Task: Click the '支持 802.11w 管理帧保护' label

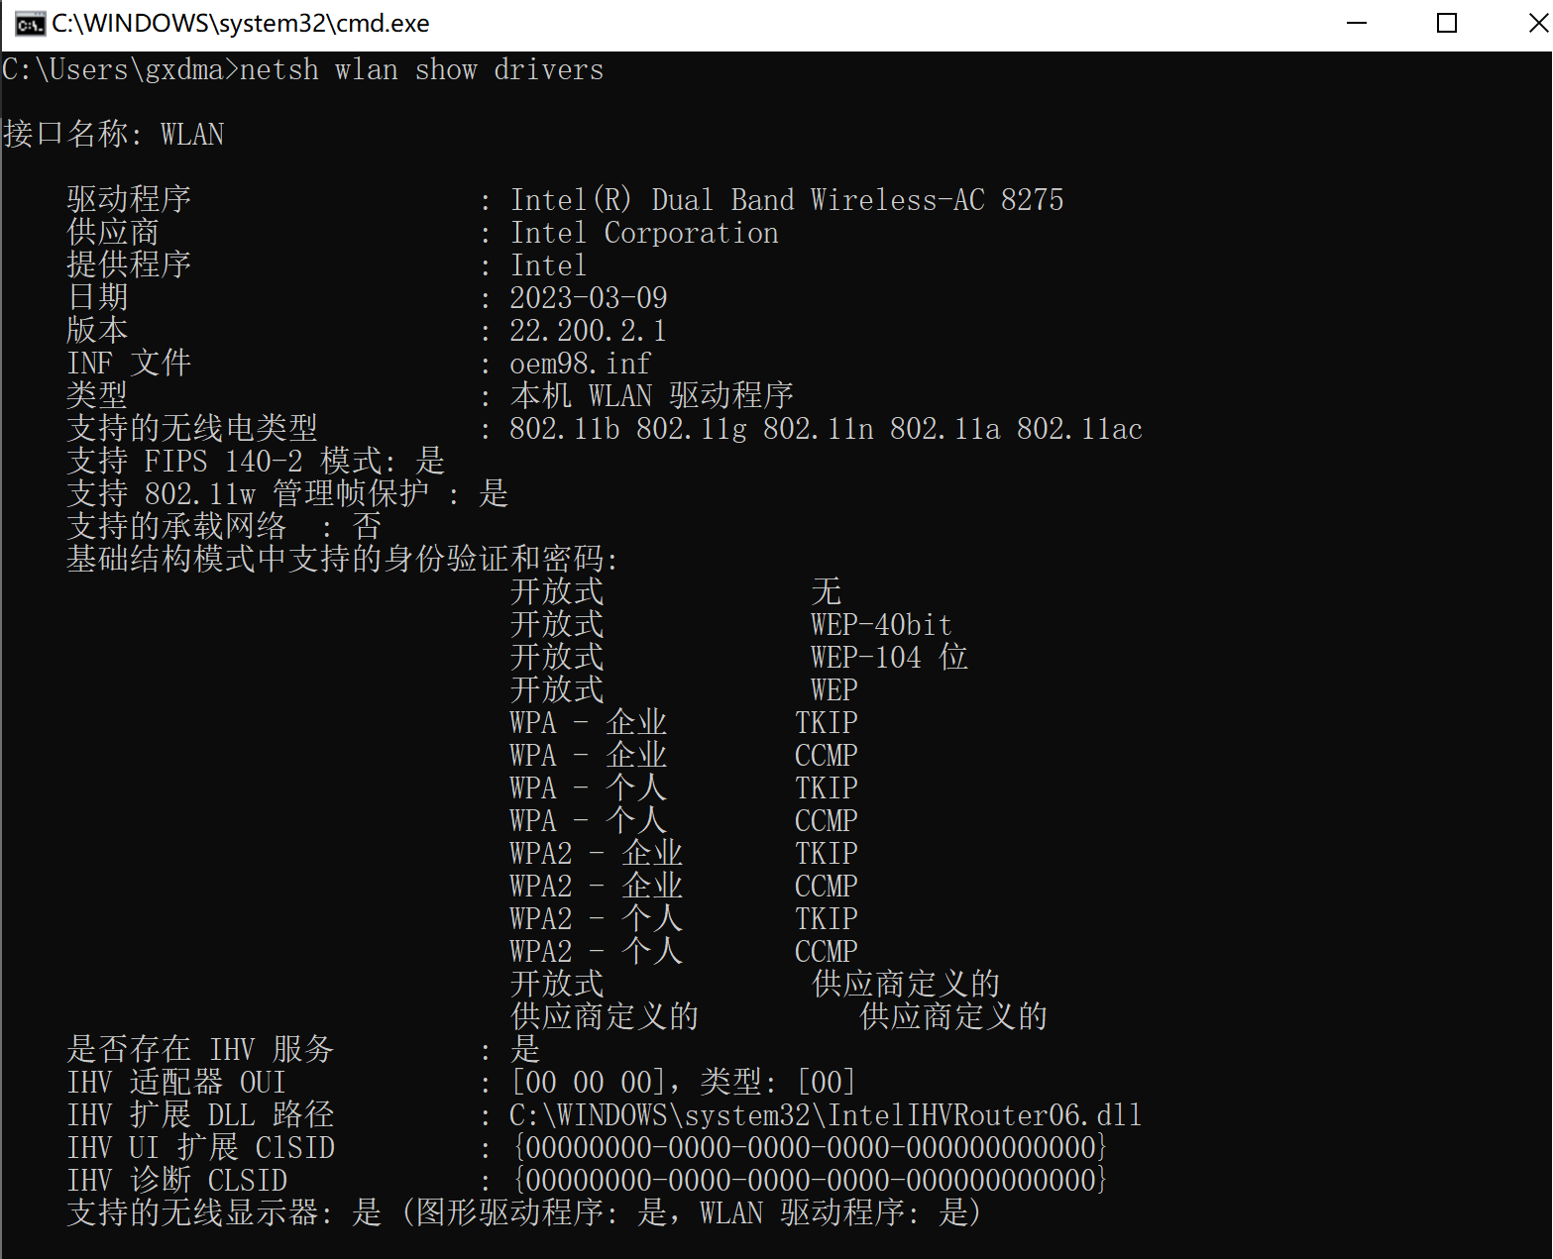Action: [248, 493]
